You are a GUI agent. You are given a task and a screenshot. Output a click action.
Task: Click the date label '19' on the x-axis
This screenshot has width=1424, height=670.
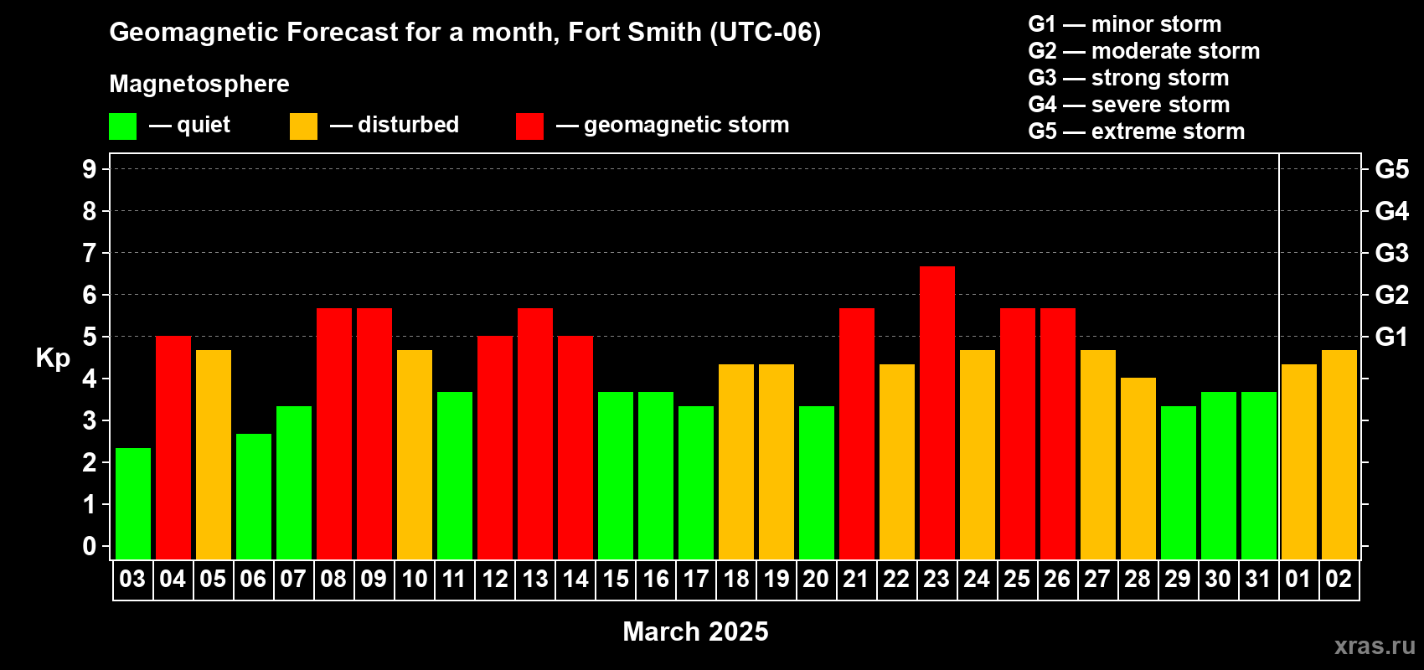click(776, 580)
